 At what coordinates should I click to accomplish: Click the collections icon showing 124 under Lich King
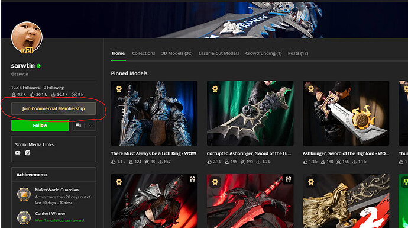pyautogui.click(x=131, y=162)
